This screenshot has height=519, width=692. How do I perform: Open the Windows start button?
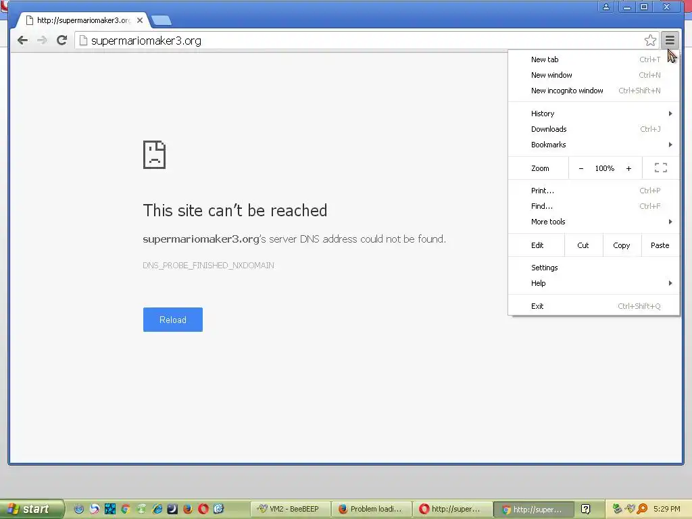pyautogui.click(x=32, y=509)
